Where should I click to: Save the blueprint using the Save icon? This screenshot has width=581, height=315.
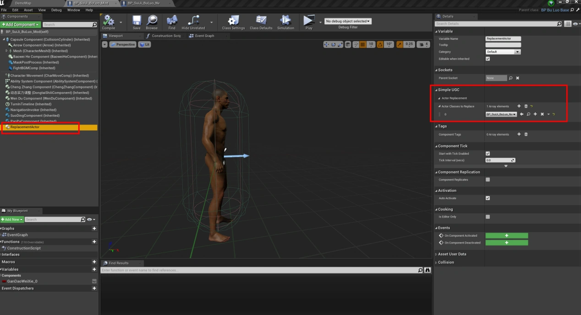137,21
